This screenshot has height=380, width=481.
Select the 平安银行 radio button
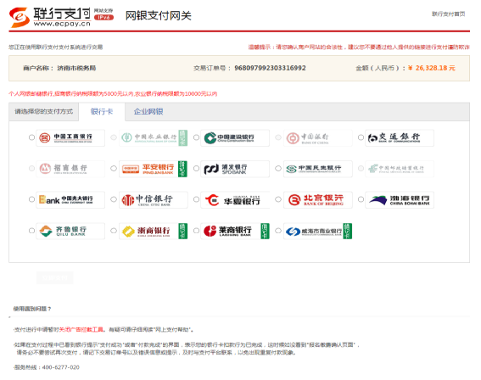click(x=114, y=169)
